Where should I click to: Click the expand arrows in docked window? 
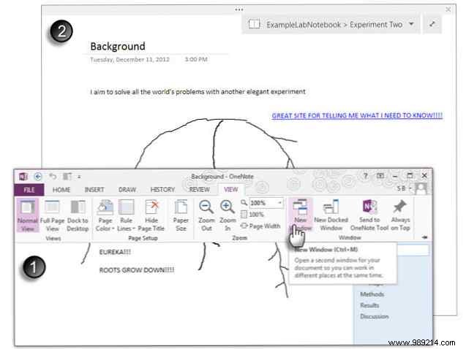coord(432,24)
